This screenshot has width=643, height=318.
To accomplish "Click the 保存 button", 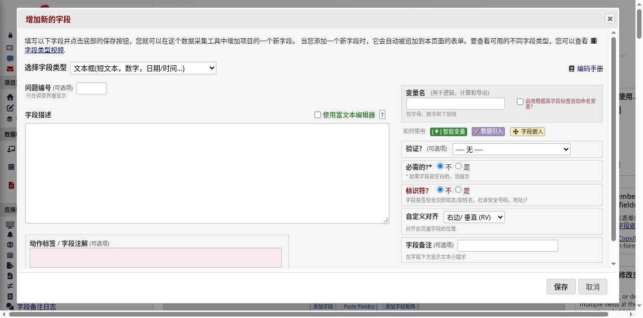I will [561, 287].
